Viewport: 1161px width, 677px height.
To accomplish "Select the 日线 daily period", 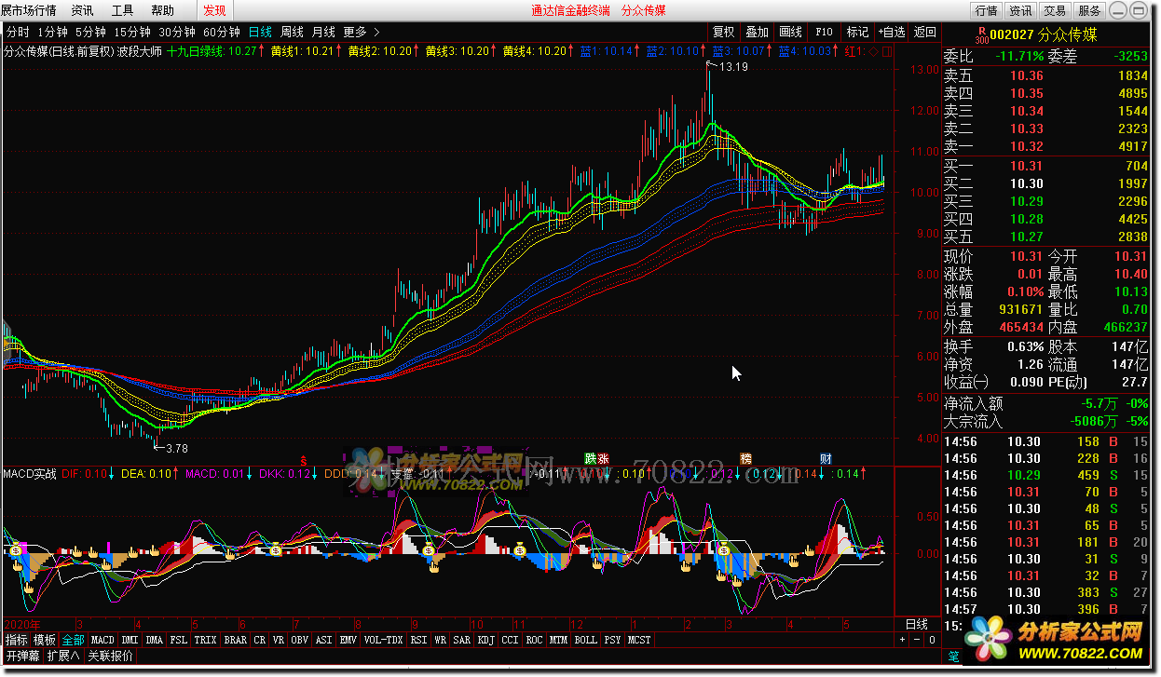I will click(260, 32).
